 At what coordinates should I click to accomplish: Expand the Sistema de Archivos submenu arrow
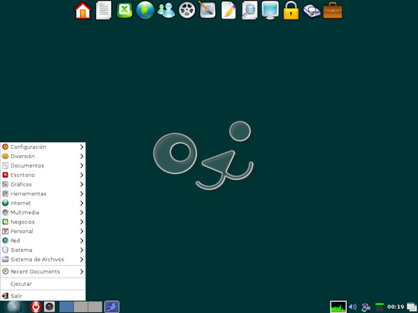pos(82,259)
